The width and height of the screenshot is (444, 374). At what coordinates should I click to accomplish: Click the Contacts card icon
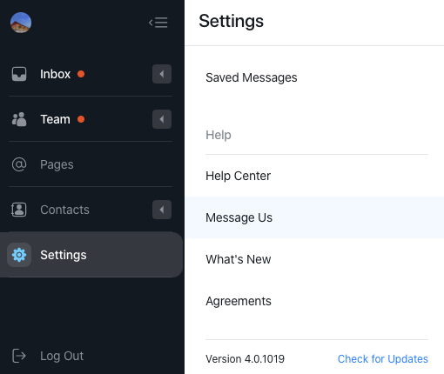pyautogui.click(x=19, y=210)
